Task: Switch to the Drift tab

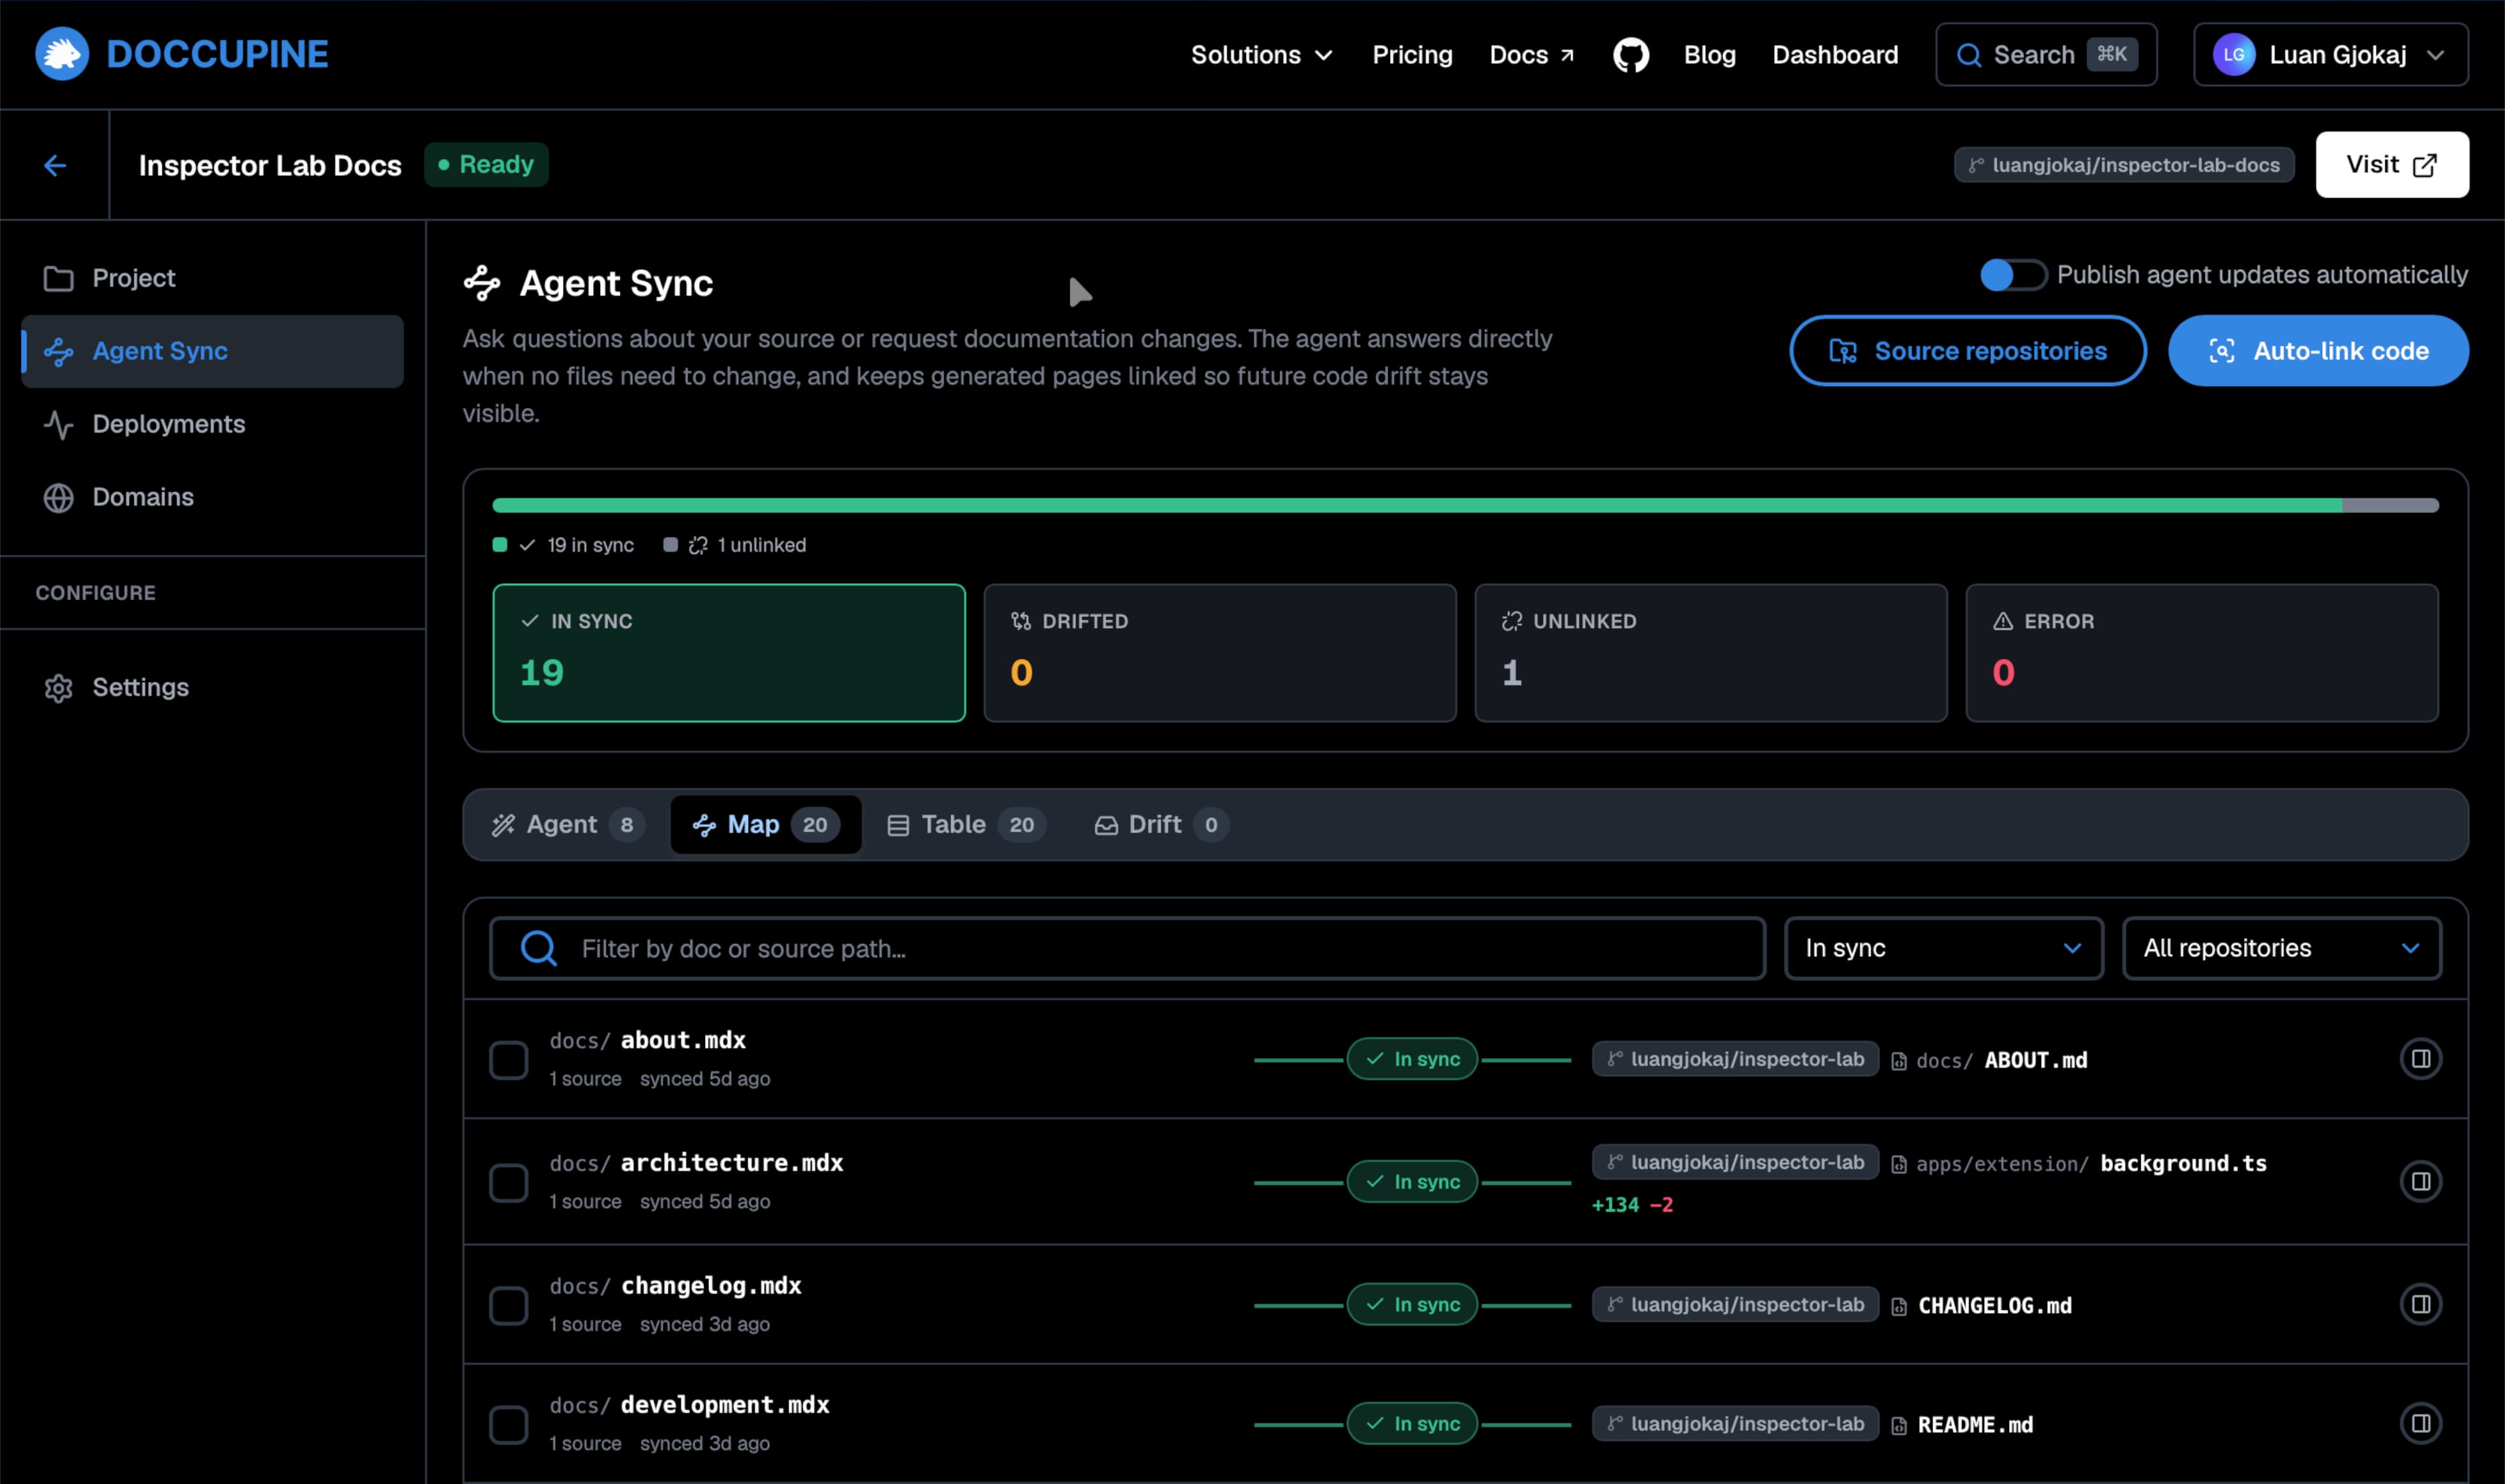Action: pyautogui.click(x=1162, y=825)
